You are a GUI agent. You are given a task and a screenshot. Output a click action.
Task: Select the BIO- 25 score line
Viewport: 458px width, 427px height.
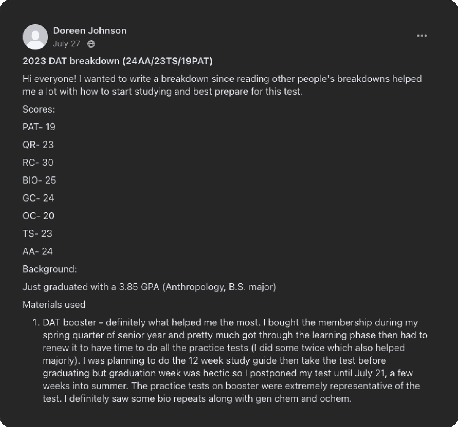coord(39,180)
